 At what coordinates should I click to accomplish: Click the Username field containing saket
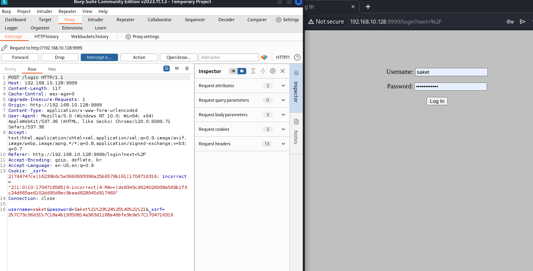tap(451, 72)
